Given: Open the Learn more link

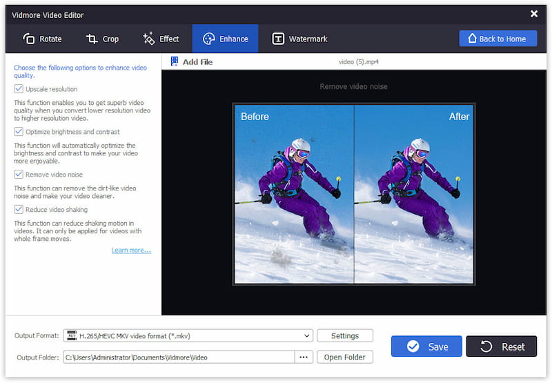Looking at the screenshot, I should [131, 250].
